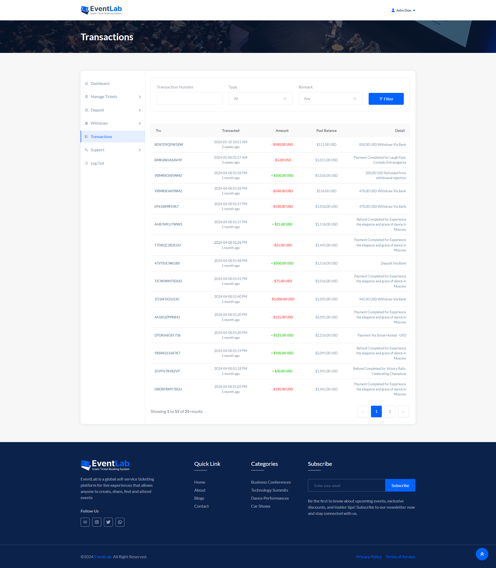This screenshot has height=568, width=496.
Task: Click the EventLab logo in the header
Action: pyautogui.click(x=101, y=10)
